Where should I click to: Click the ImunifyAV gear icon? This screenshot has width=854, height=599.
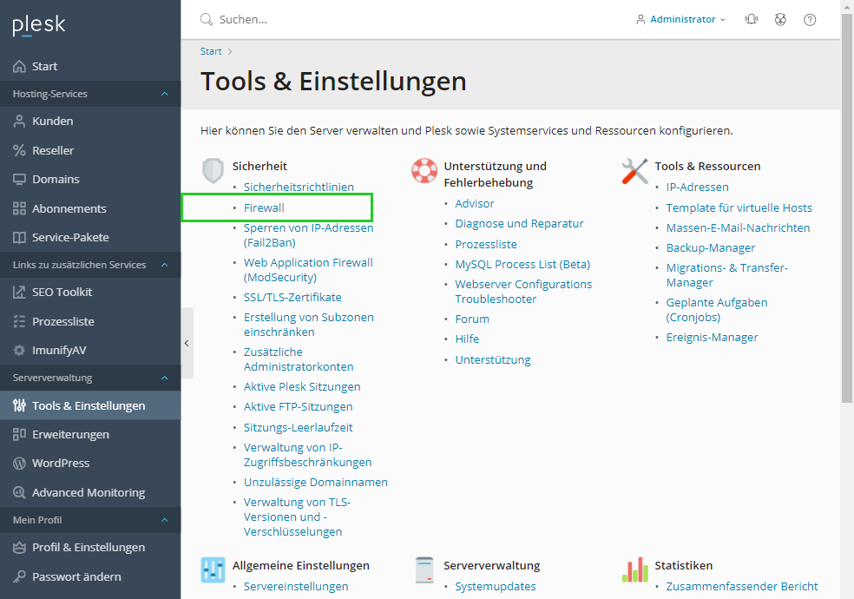tap(19, 350)
